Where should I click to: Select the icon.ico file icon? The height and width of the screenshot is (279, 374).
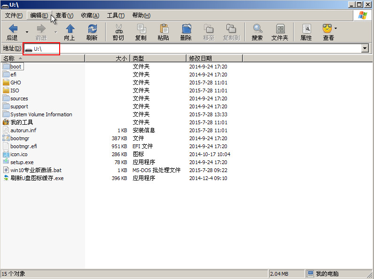pos(6,154)
